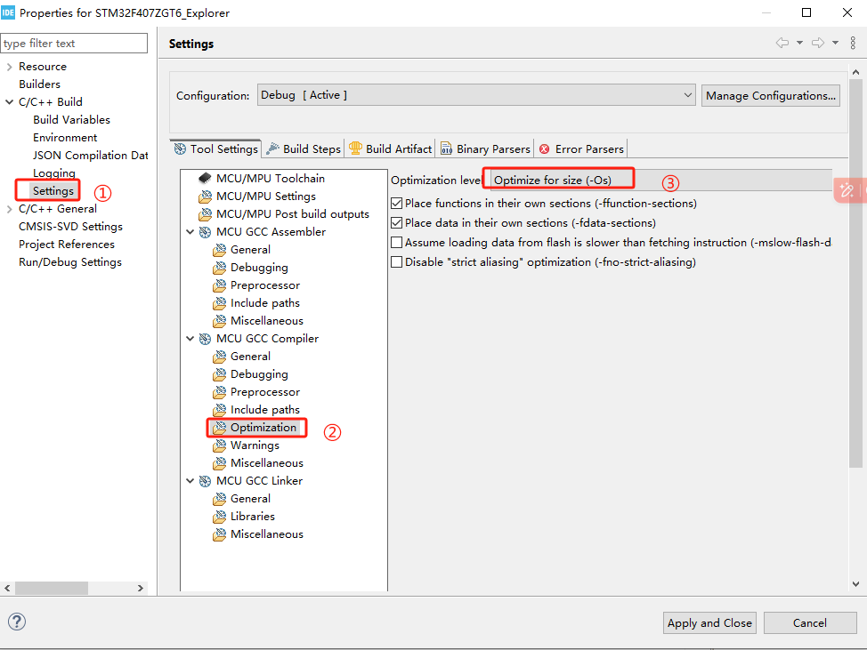Select Run/Debug Settings tree item

(x=70, y=262)
